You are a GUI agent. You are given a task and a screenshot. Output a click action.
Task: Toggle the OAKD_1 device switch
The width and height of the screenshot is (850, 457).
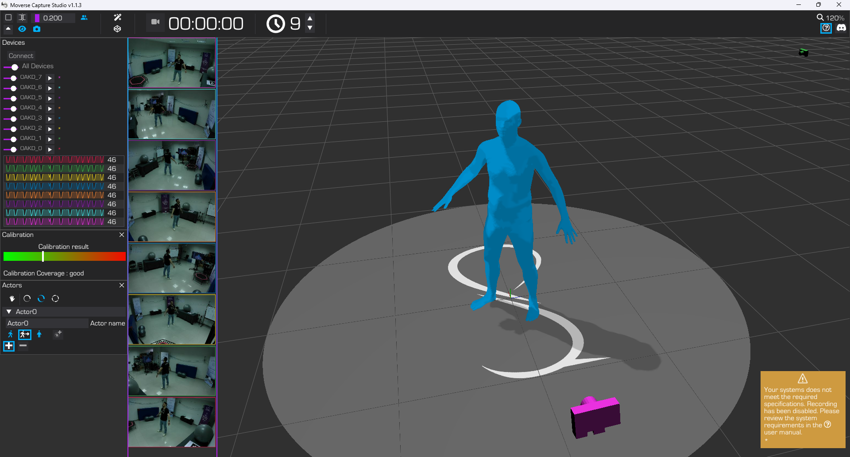tap(10, 139)
